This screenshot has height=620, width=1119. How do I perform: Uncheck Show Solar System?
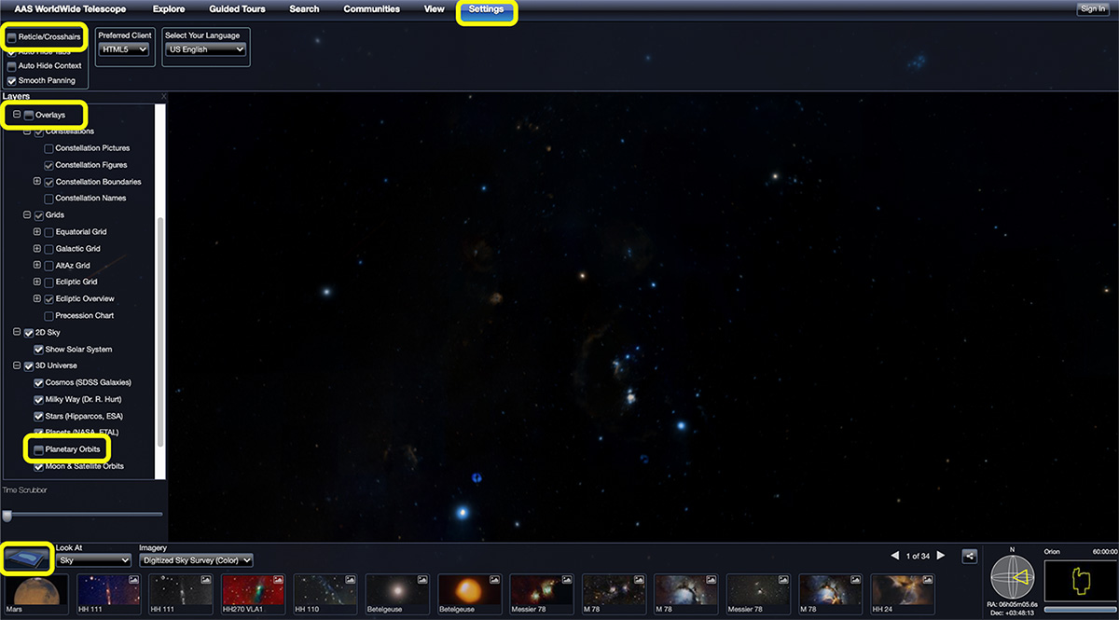(x=39, y=350)
